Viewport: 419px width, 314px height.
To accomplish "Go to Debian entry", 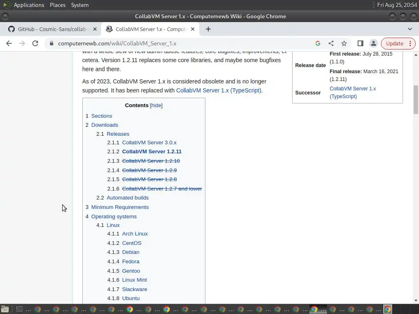I will [x=131, y=252].
